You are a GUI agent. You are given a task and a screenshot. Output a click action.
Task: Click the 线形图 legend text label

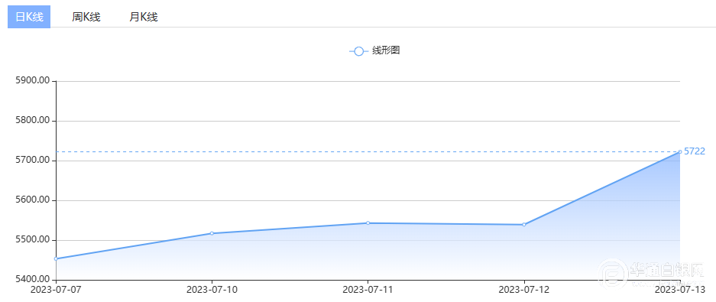(x=387, y=50)
